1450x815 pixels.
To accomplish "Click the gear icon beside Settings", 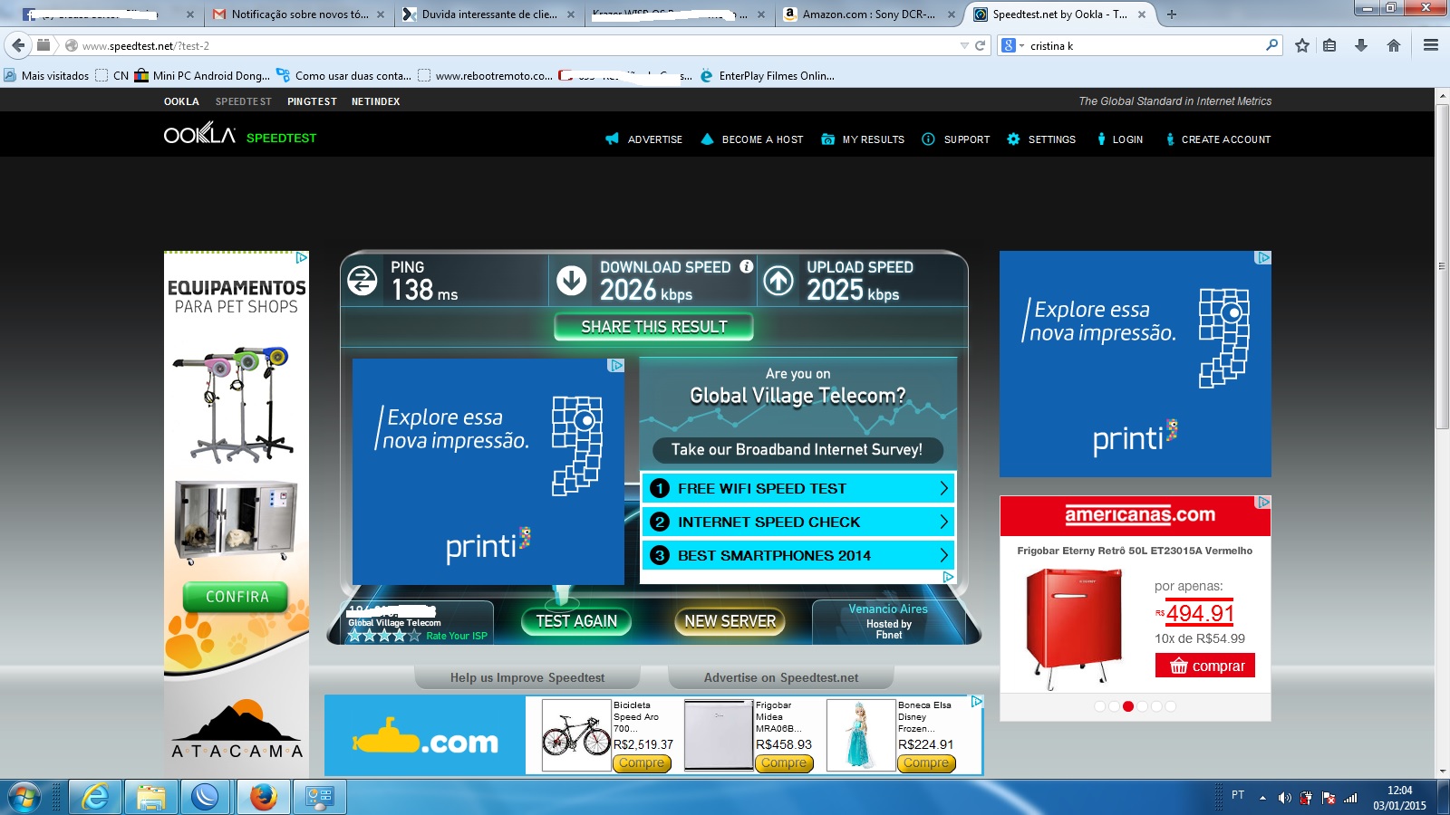I will point(1013,139).
